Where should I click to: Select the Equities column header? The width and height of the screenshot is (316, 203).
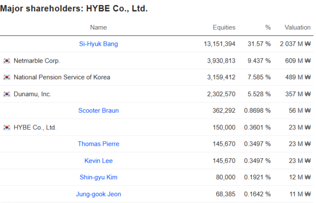click(224, 28)
